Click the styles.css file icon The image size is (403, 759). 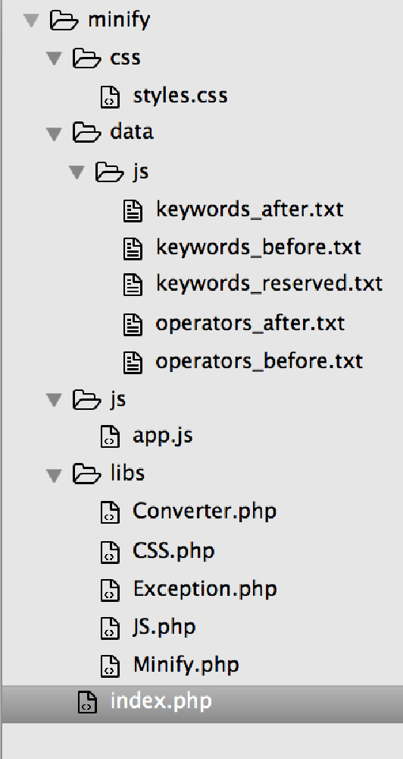pyautogui.click(x=110, y=96)
